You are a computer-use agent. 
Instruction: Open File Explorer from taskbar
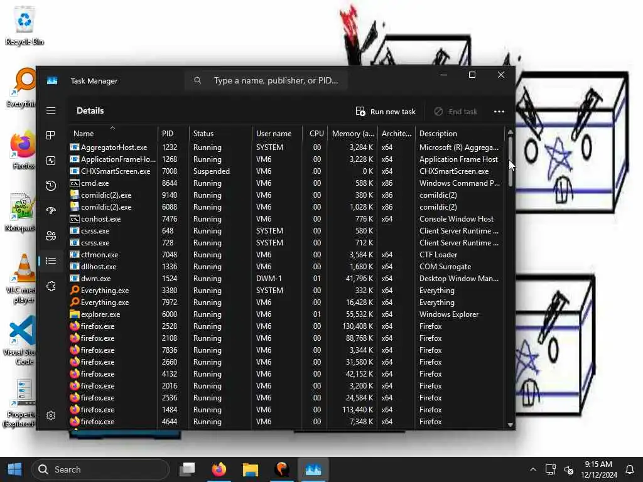point(250,469)
